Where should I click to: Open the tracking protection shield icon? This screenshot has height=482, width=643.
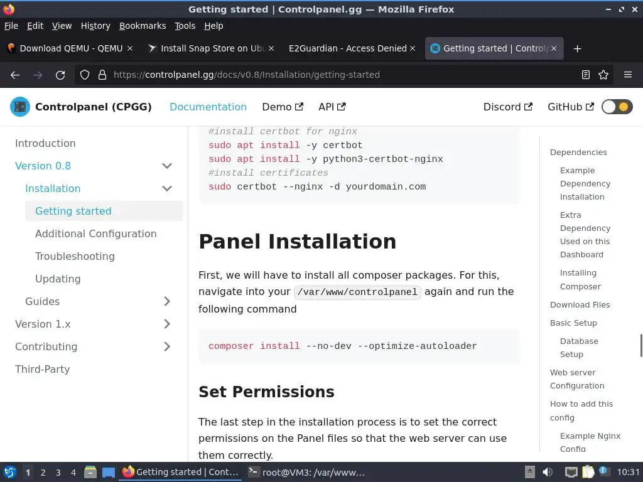[x=85, y=75]
